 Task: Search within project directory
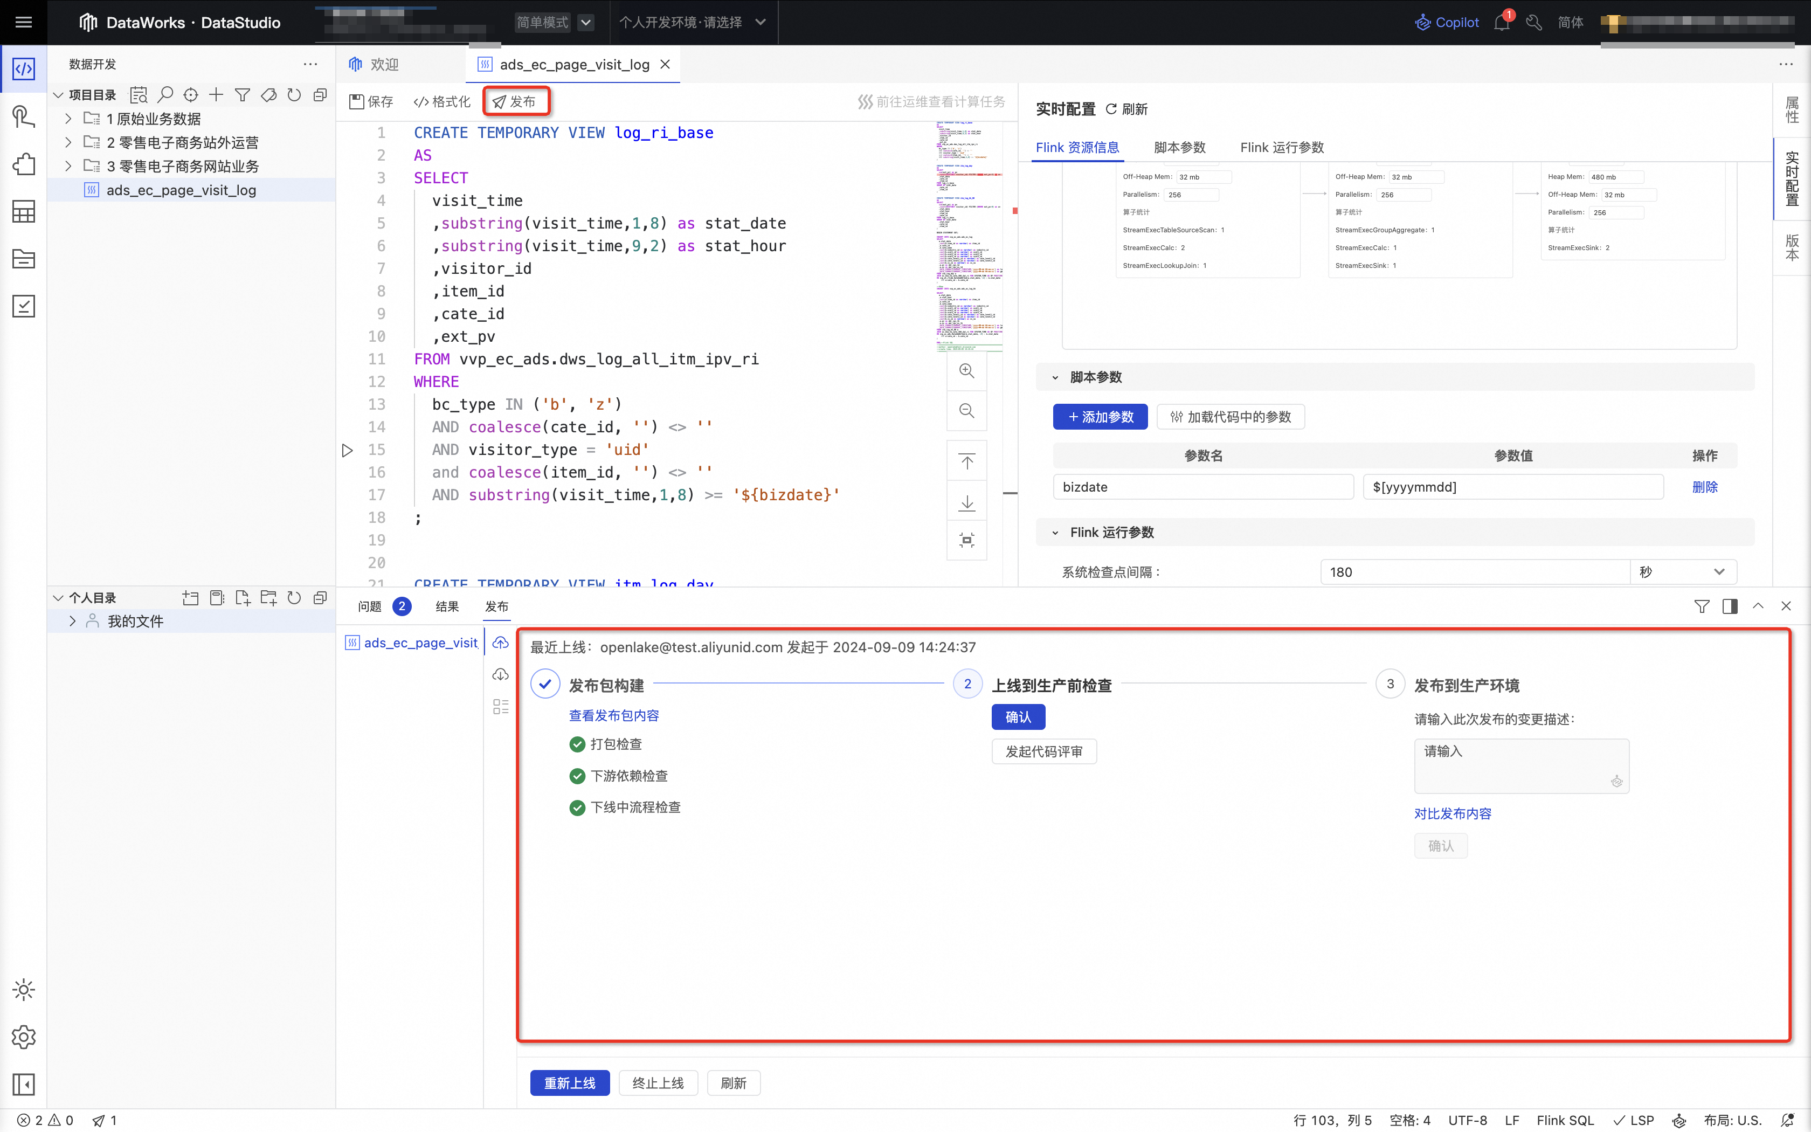click(x=165, y=95)
